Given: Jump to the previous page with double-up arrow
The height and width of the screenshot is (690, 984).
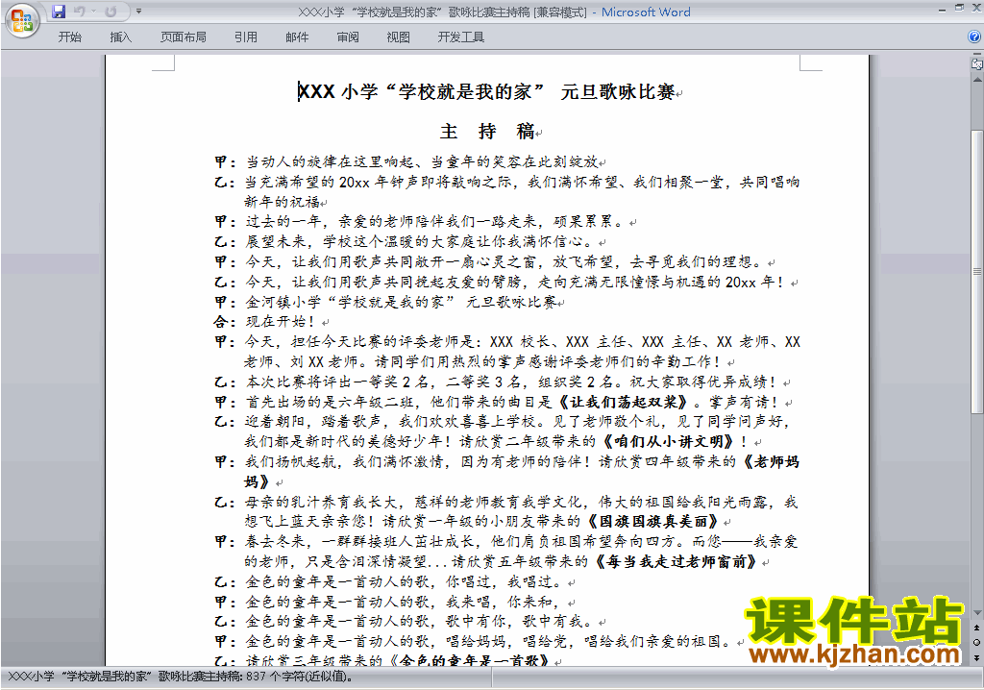Looking at the screenshot, I should (x=977, y=628).
